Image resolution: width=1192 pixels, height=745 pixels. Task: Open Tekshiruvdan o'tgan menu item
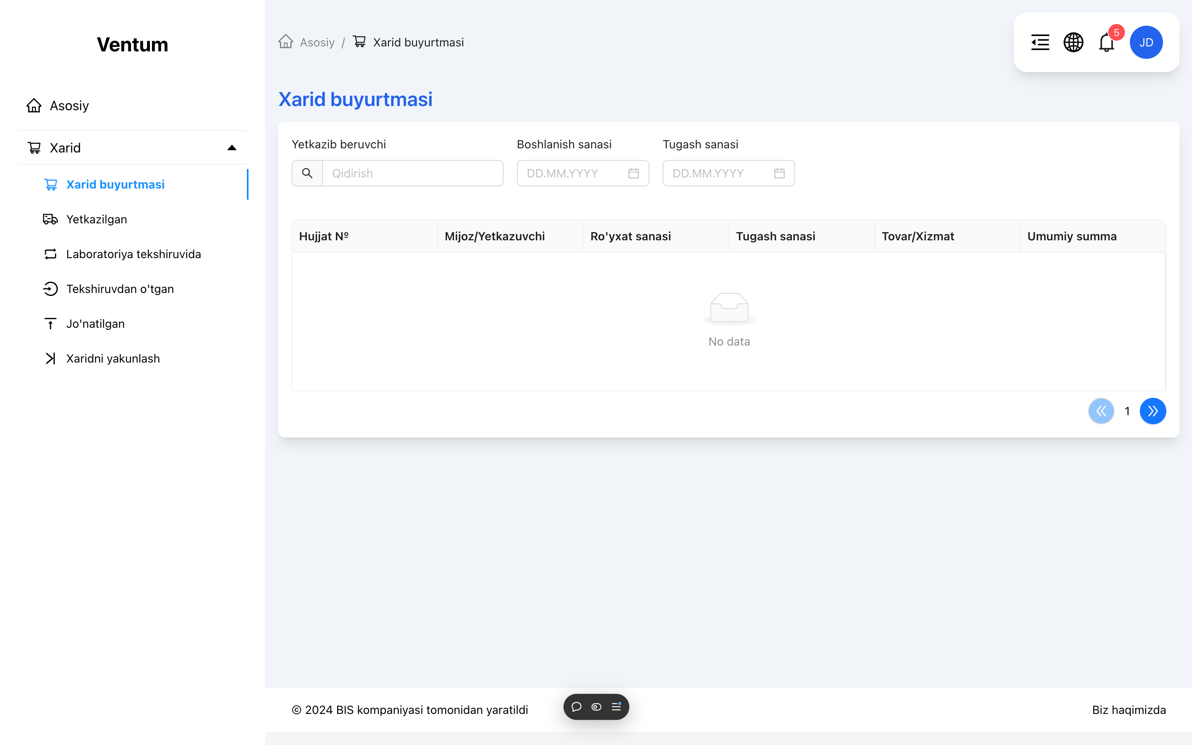point(133,289)
